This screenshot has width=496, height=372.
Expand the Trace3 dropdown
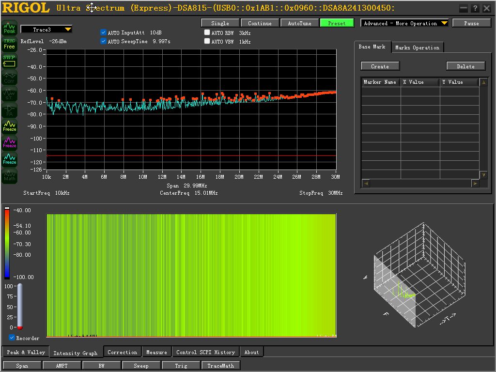(46, 30)
